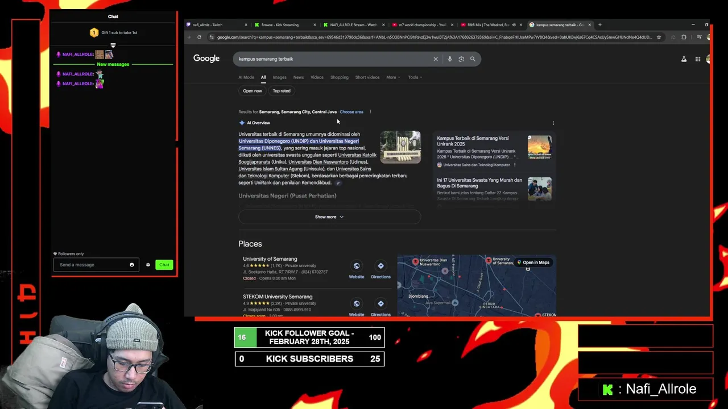Image resolution: width=728 pixels, height=409 pixels.
Task: Open AI Overview three-dot menu
Action: click(x=553, y=123)
